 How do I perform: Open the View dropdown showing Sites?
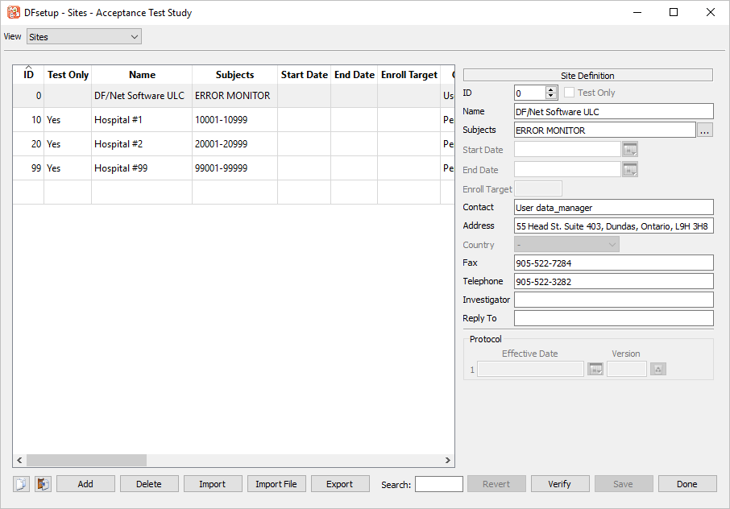click(84, 36)
